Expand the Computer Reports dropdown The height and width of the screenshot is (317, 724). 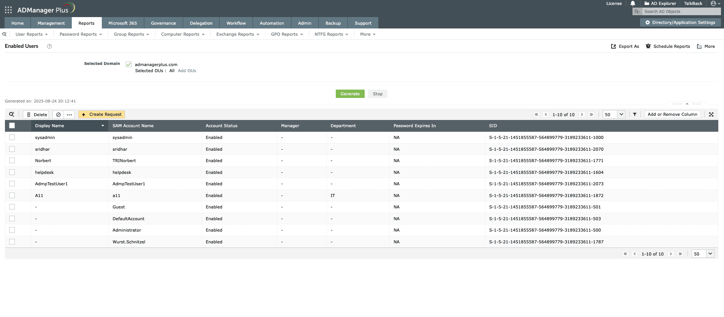[183, 34]
